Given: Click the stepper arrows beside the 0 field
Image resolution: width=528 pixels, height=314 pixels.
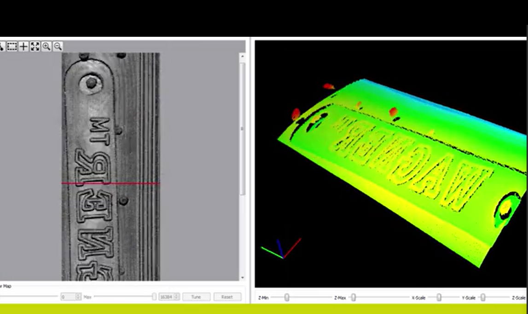Looking at the screenshot, I should 78,297.
